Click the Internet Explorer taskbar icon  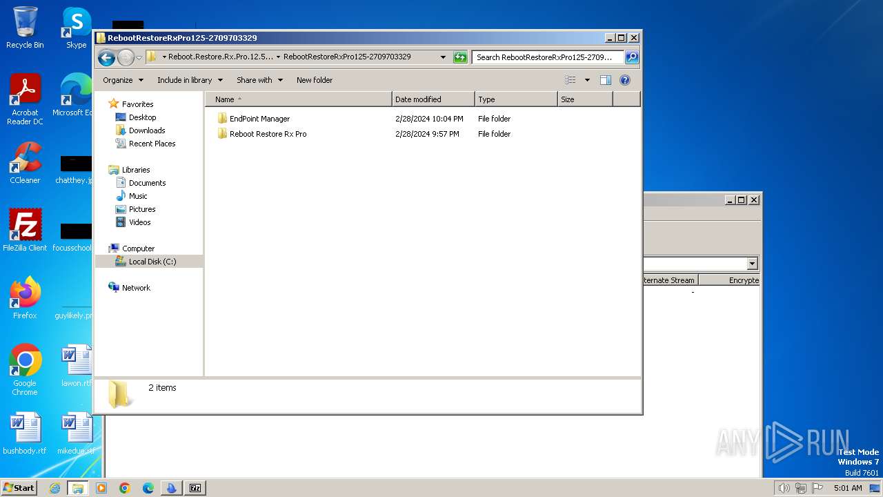point(54,488)
